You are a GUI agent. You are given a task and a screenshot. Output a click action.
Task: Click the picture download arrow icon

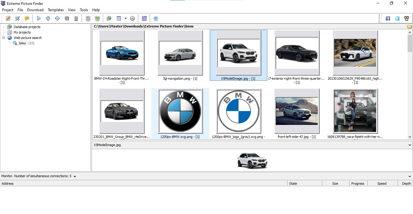pos(97,18)
